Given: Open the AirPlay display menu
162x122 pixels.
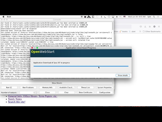Looking at the screenshot, I should [x=113, y=17].
